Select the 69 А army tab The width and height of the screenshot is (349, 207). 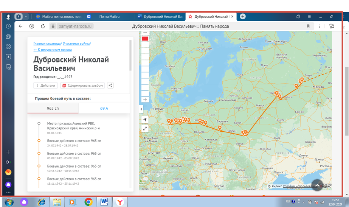click(x=104, y=108)
